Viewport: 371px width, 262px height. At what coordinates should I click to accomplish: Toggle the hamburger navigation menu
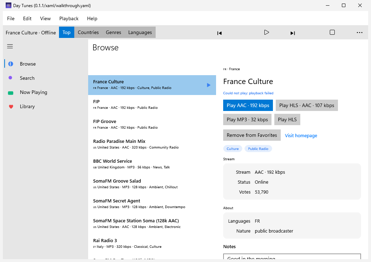click(10, 46)
